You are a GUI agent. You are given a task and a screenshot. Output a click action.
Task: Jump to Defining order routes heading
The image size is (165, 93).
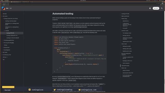(127, 49)
